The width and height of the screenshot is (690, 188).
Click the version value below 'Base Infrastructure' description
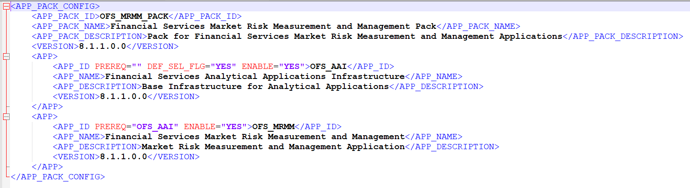124,96
